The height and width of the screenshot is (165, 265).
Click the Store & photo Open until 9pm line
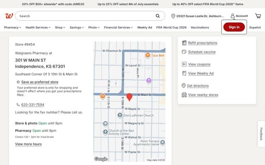39,123
